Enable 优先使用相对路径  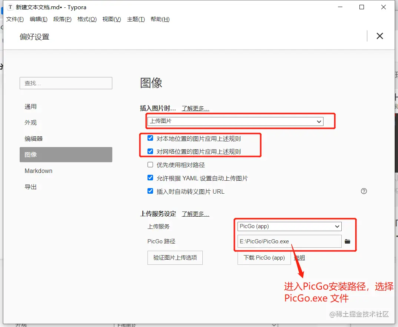tap(150, 165)
